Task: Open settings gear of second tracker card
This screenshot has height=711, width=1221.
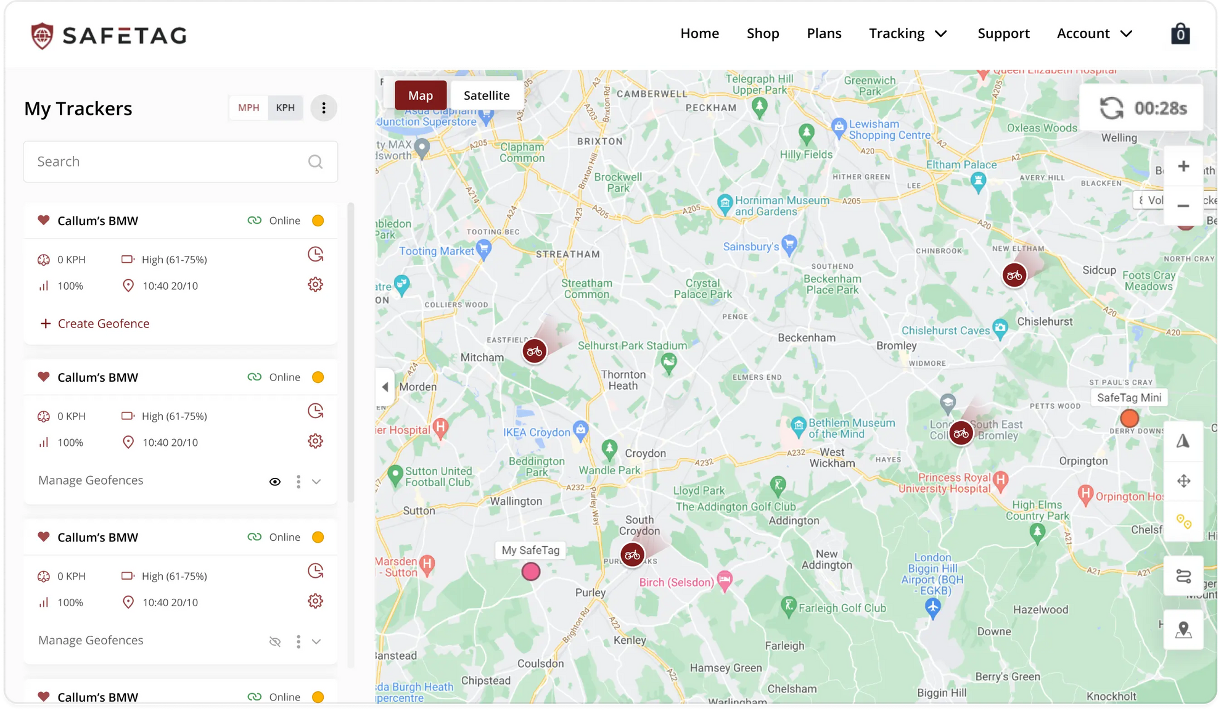Action: (315, 442)
